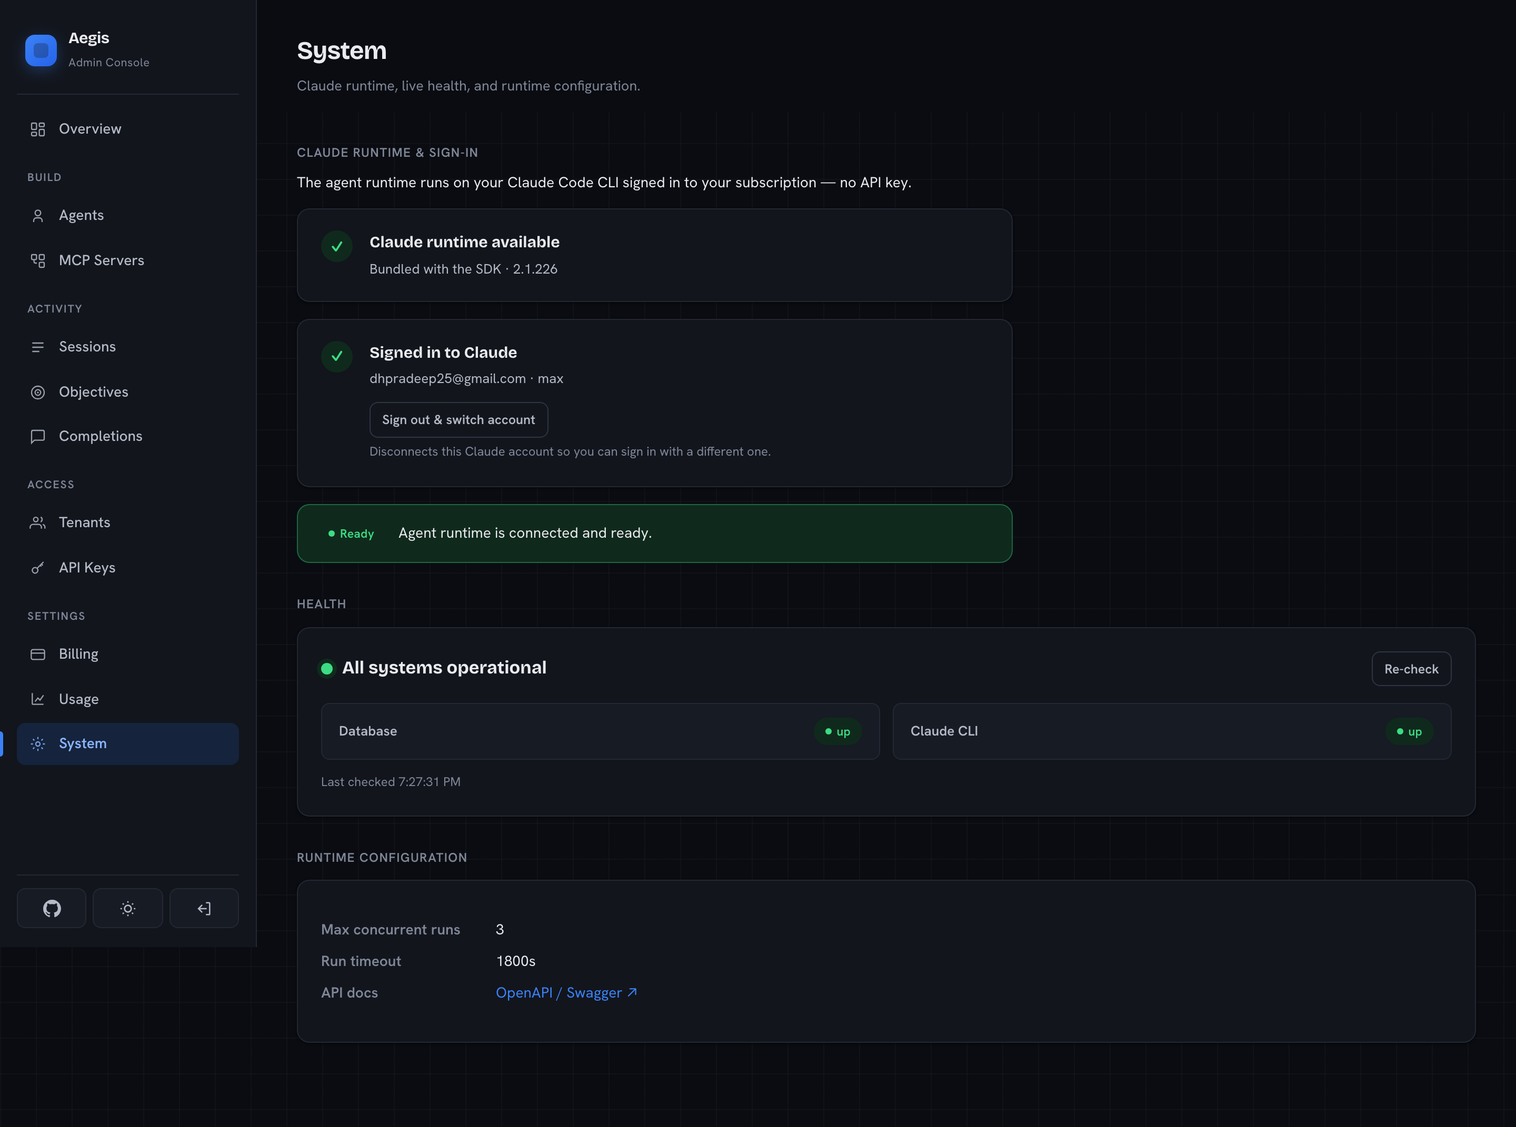Select the Sessions list icon
The height and width of the screenshot is (1127, 1516).
click(37, 347)
